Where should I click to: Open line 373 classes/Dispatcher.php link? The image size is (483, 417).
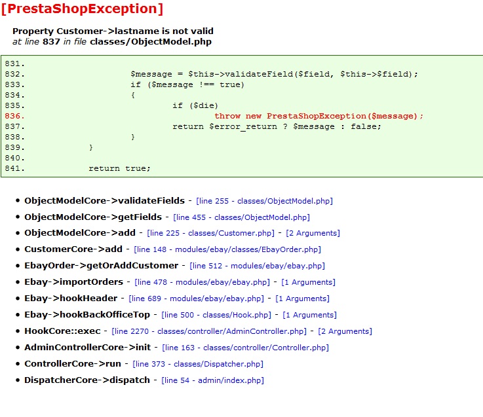click(198, 364)
